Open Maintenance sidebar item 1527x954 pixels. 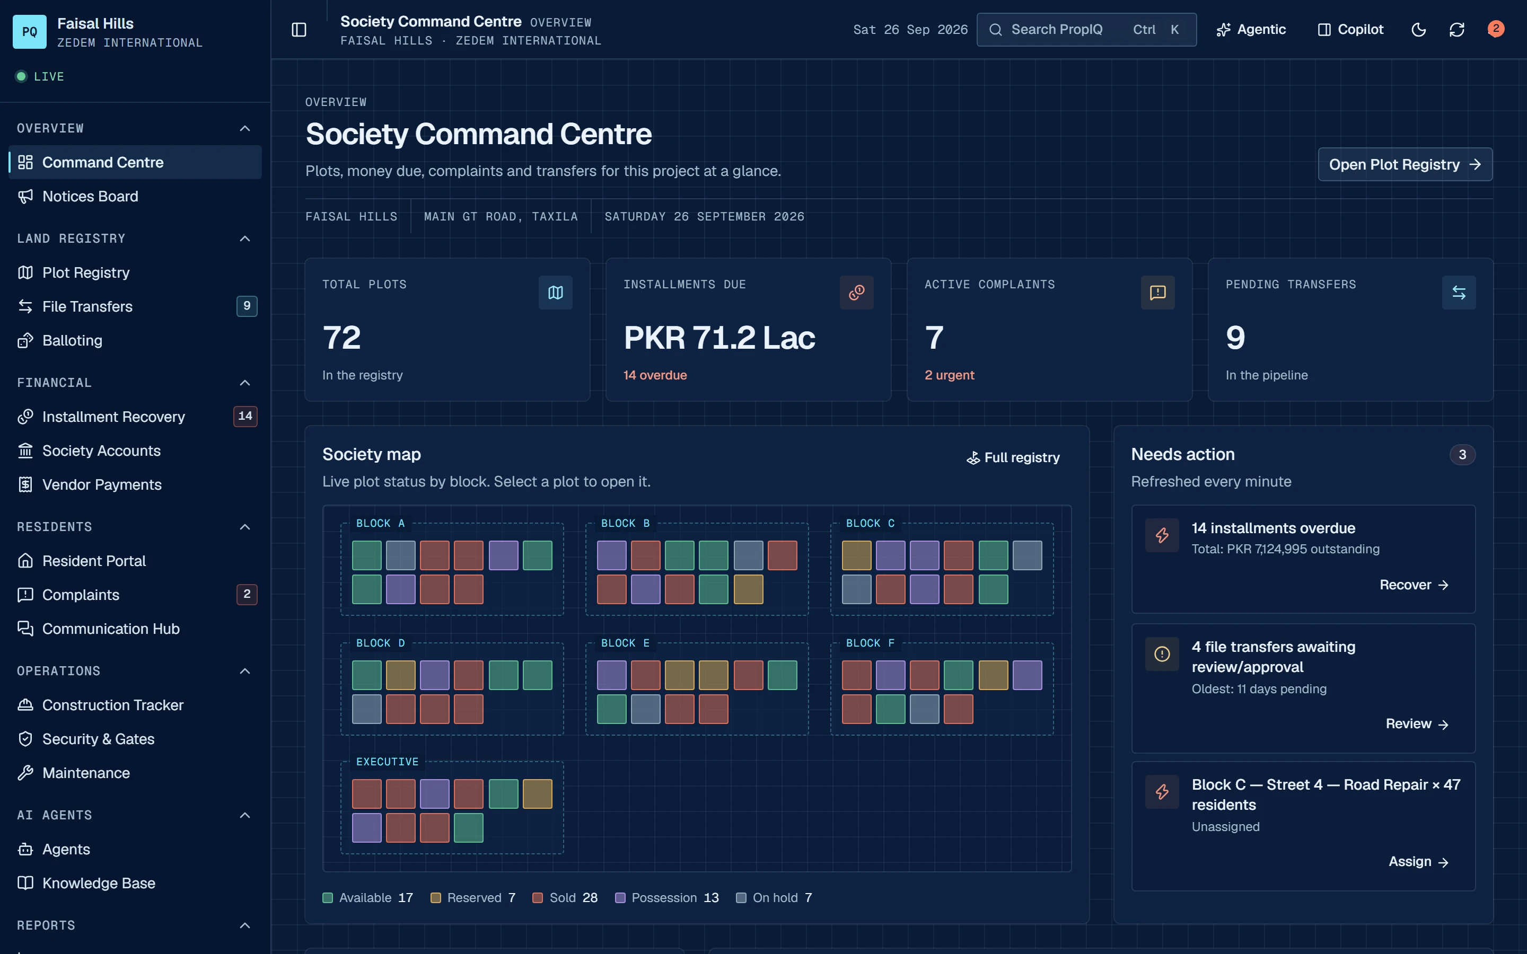[135, 773]
